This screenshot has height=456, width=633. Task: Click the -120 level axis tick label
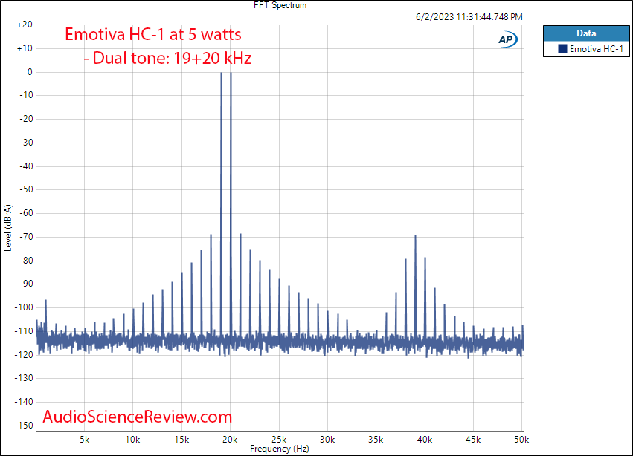click(24, 355)
